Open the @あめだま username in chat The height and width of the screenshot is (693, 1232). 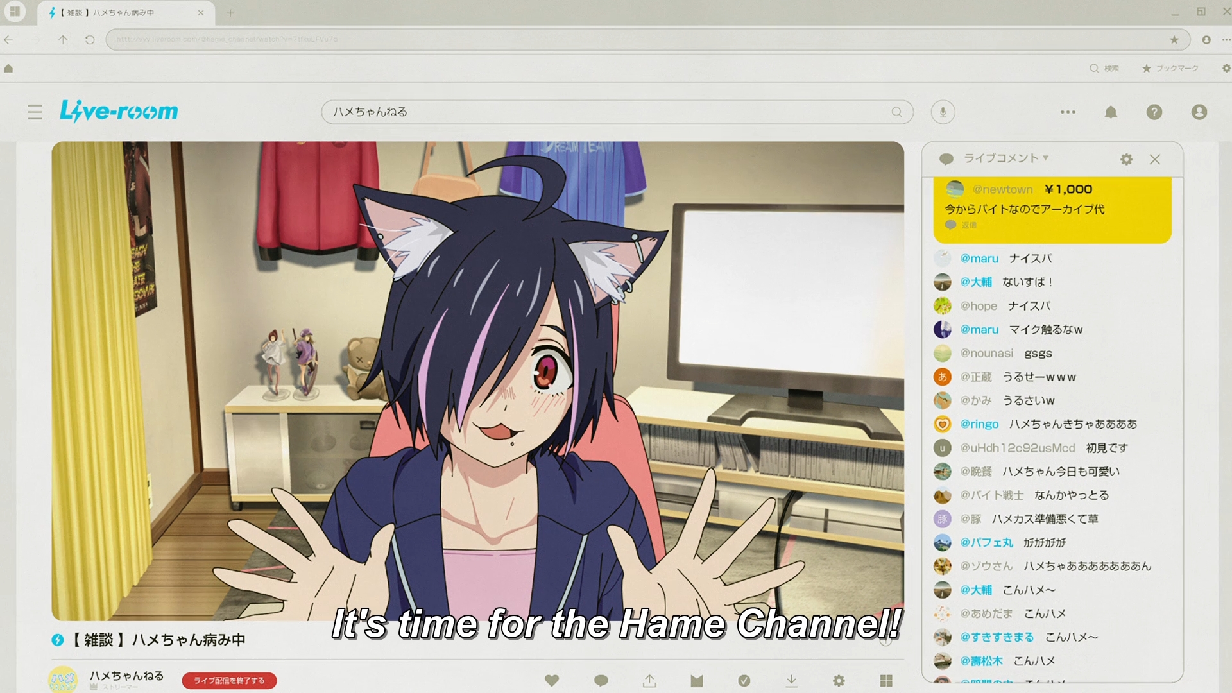tap(986, 614)
